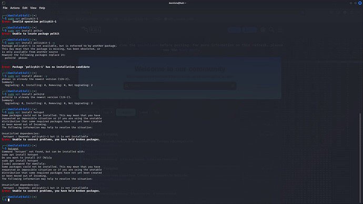Close the terminal window
The width and height of the screenshot is (363, 204).
pyautogui.click(x=360, y=3)
